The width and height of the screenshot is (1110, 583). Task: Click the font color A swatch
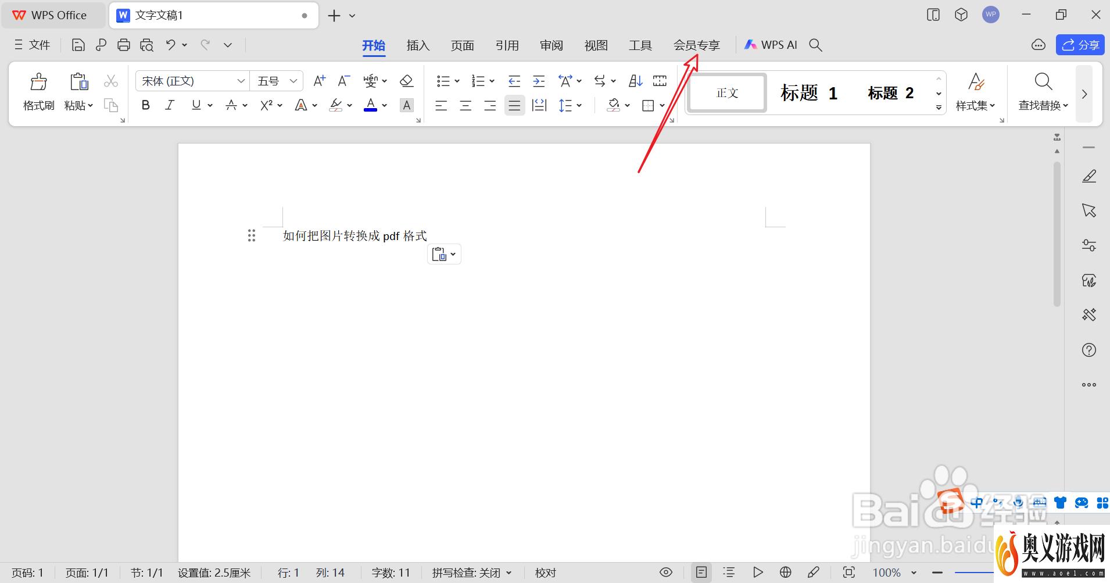point(370,105)
